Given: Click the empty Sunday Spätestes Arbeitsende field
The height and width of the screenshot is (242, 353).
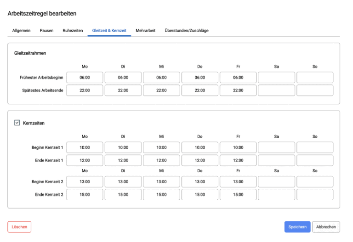Looking at the screenshot, I should (315, 90).
